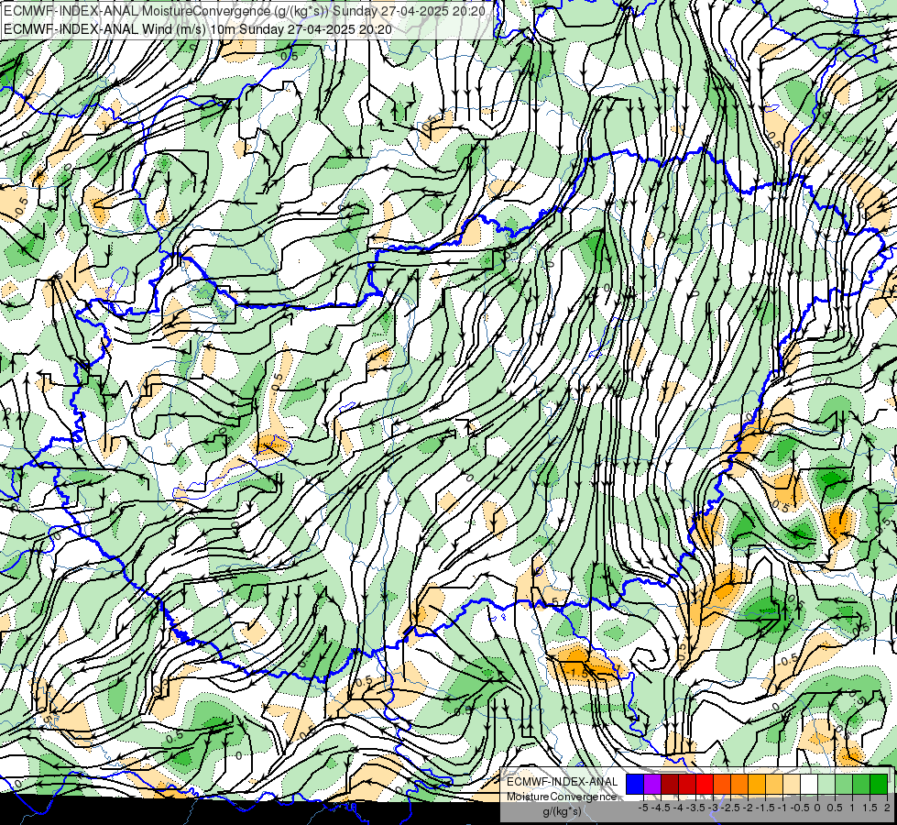Click the legend tick label '-3.5'
Viewport: 897px width, 825px height.
coord(695,808)
